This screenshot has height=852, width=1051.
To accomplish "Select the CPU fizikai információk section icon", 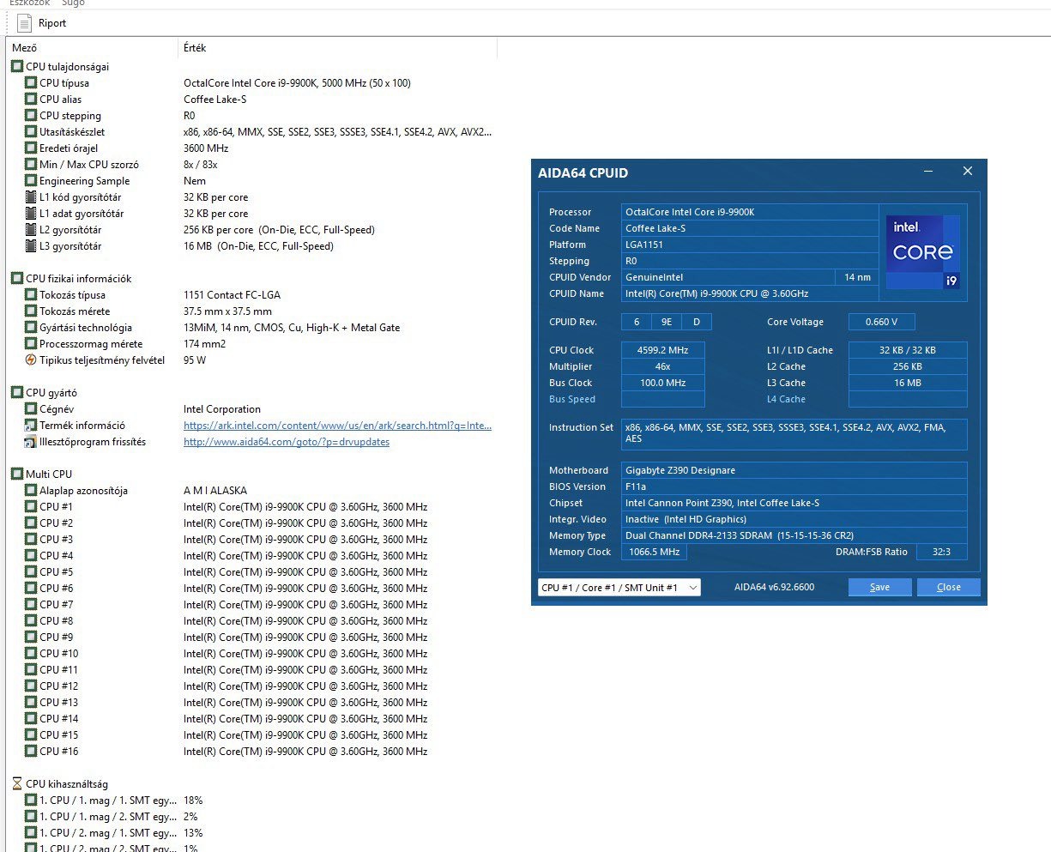I will (17, 278).
